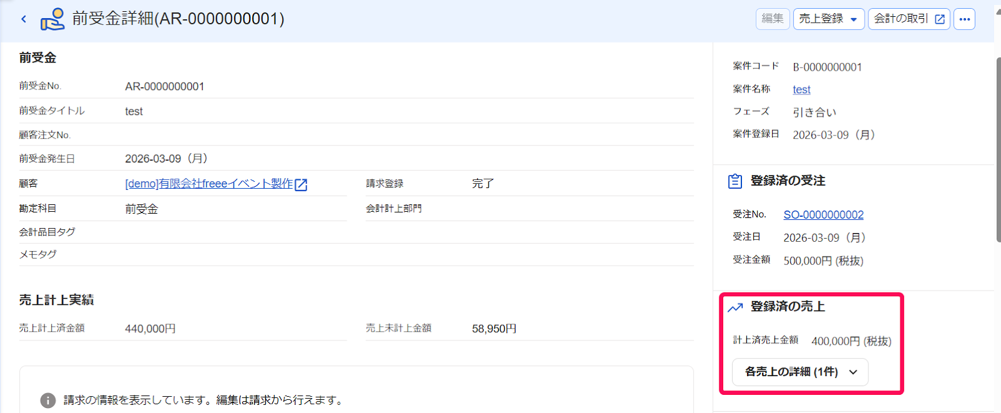Select the 受注金額 value 500,000円 (税抜)
1001x413 pixels.
pyautogui.click(x=823, y=261)
